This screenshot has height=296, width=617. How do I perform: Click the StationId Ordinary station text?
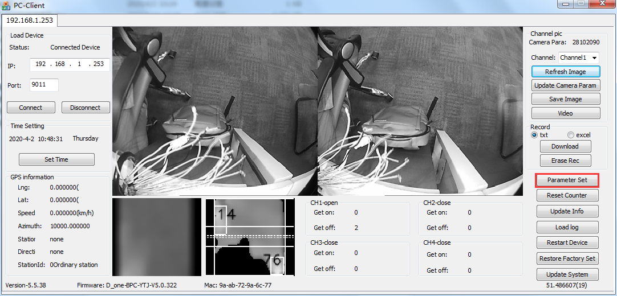coord(74,265)
